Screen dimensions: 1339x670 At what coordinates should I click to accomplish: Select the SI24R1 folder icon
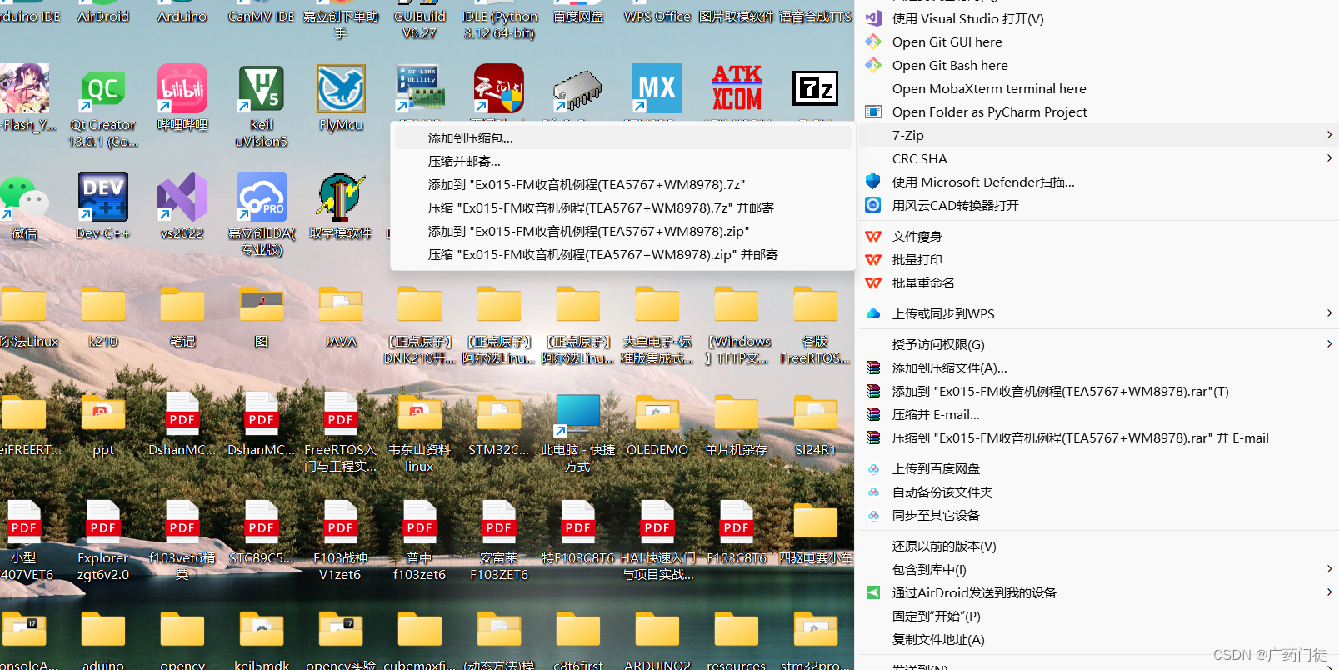(x=816, y=413)
